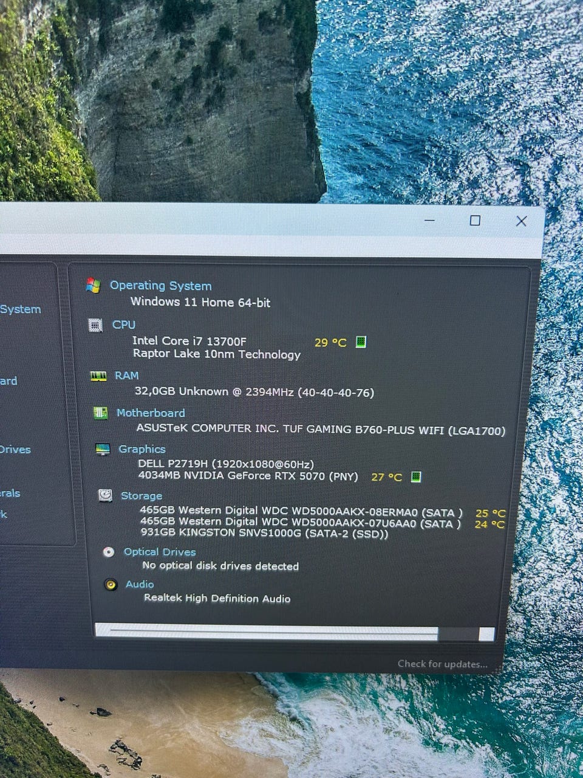583x778 pixels.
Task: Click the Check for updates link
Action: (443, 664)
